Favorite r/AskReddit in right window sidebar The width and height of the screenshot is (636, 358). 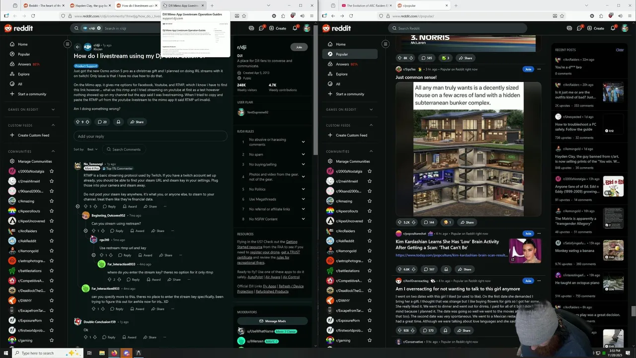pos(370,241)
